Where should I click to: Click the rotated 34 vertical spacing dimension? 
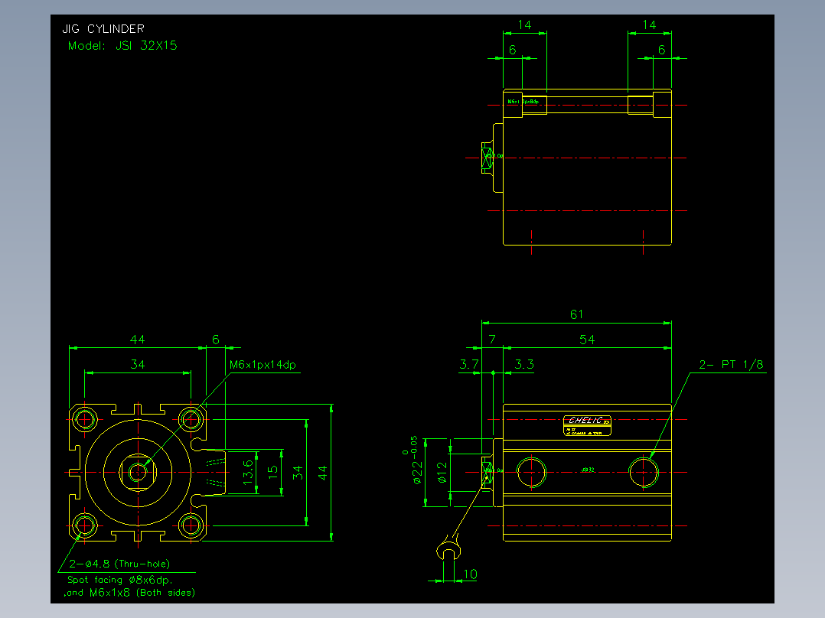tap(298, 473)
